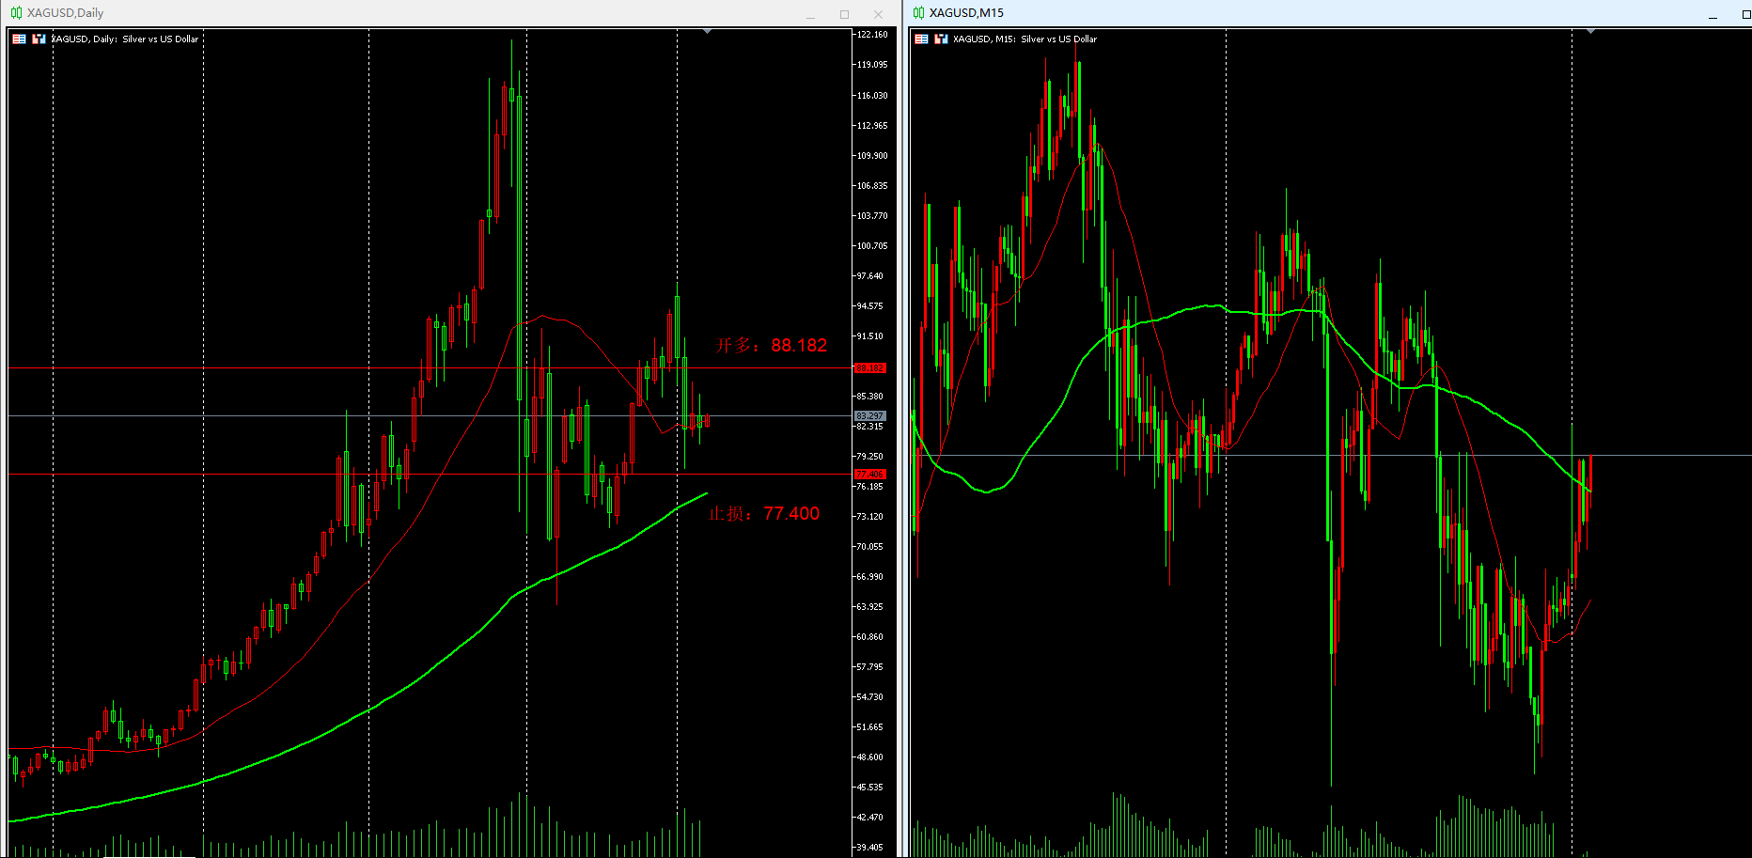
Task: Click the candlestick icon in XAGUSD,Daily title bar
Action: pos(16,13)
